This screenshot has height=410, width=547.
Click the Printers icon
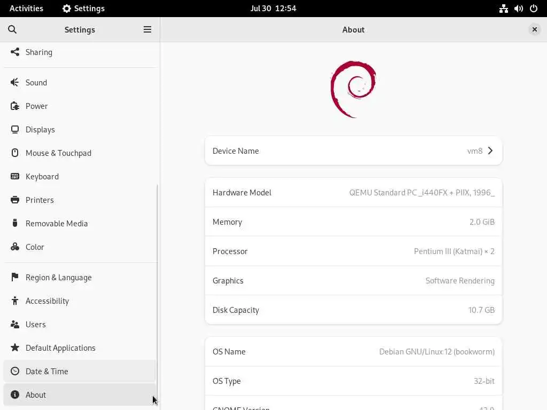pos(14,200)
